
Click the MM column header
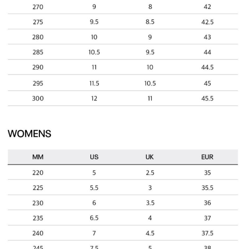38,157
